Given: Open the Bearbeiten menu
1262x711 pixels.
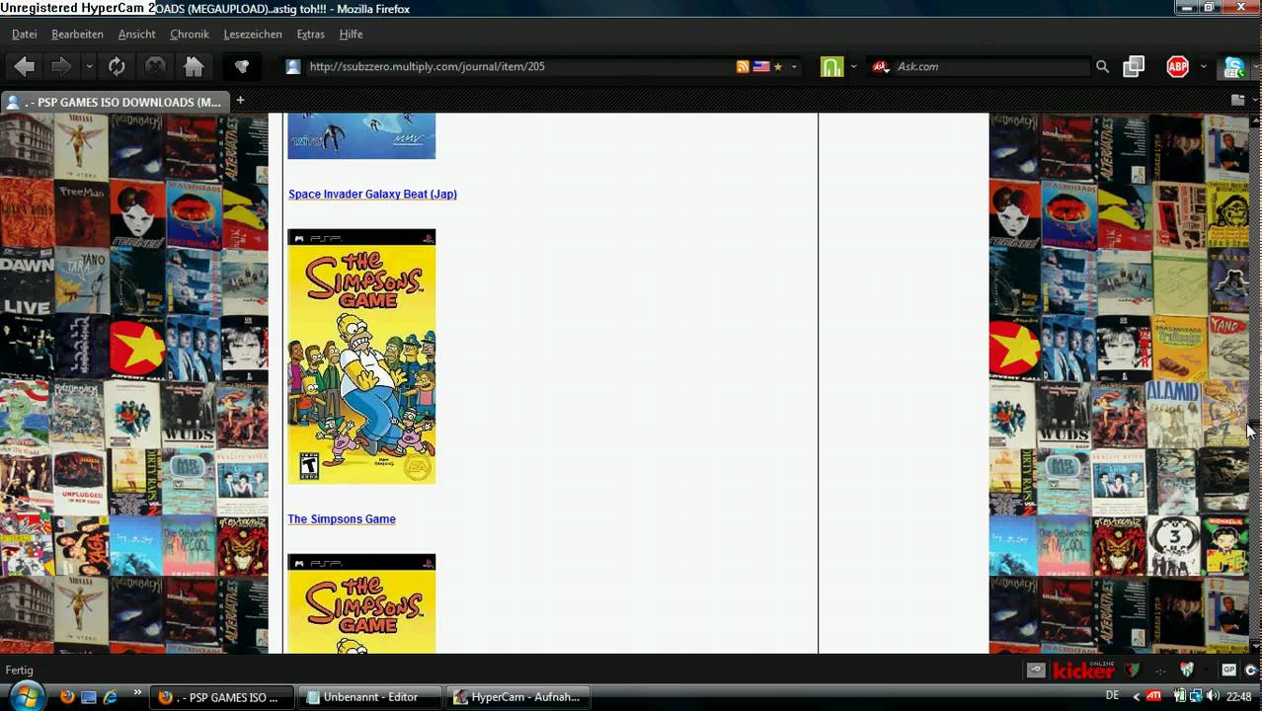Looking at the screenshot, I should click(77, 34).
